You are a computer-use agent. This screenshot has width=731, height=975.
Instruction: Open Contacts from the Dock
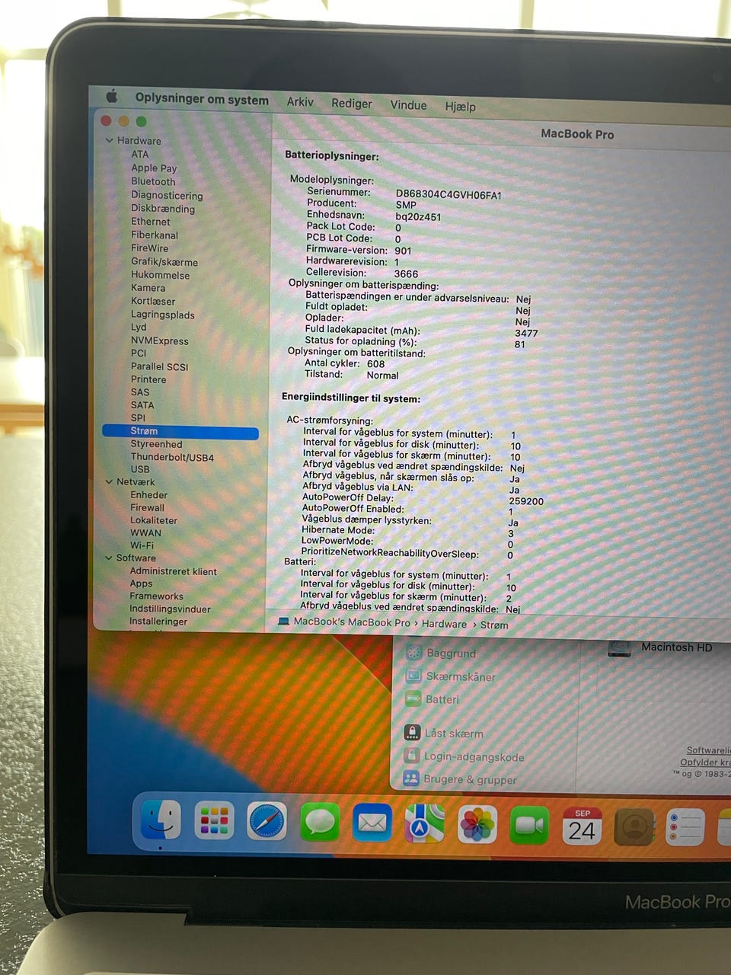634,827
